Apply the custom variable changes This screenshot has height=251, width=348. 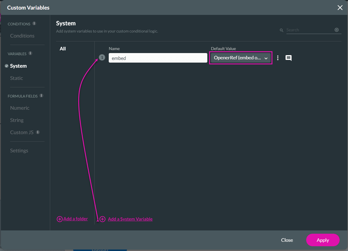323,240
